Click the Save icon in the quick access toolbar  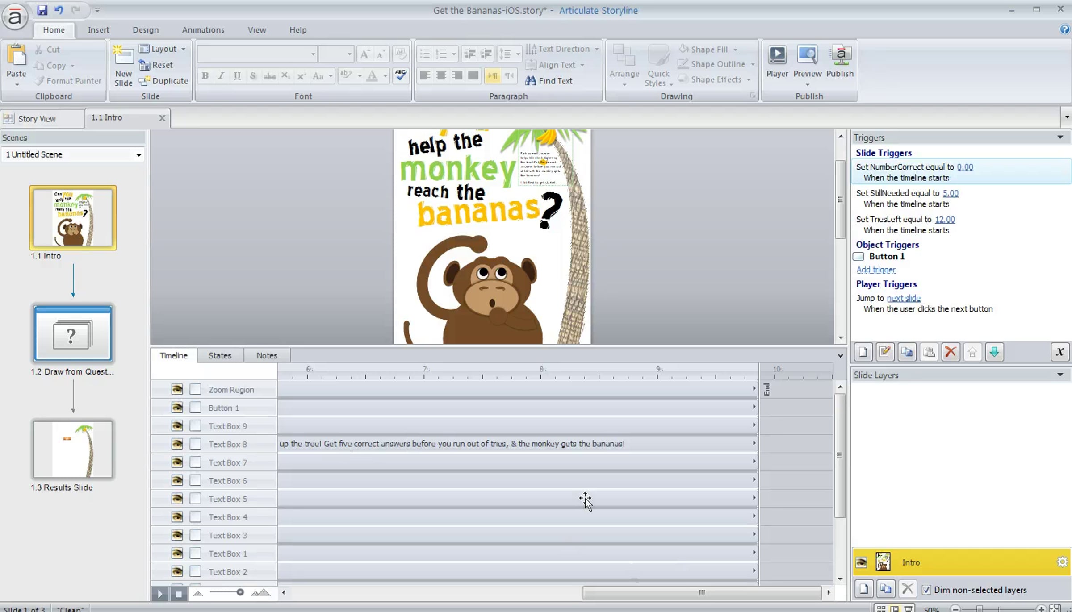pos(42,10)
